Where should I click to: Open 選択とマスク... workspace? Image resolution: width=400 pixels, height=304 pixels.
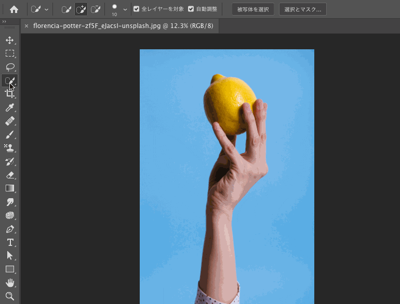click(303, 9)
